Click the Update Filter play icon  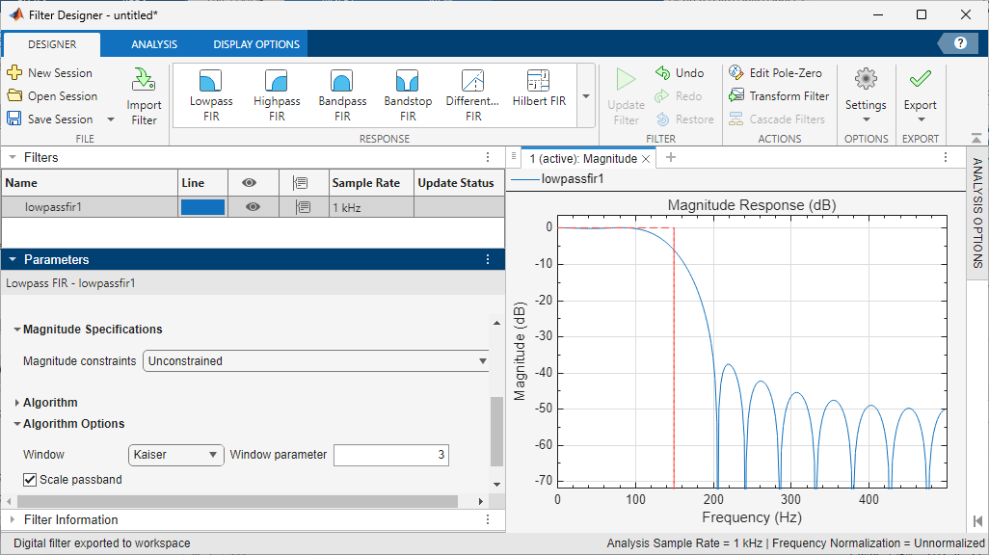point(626,79)
